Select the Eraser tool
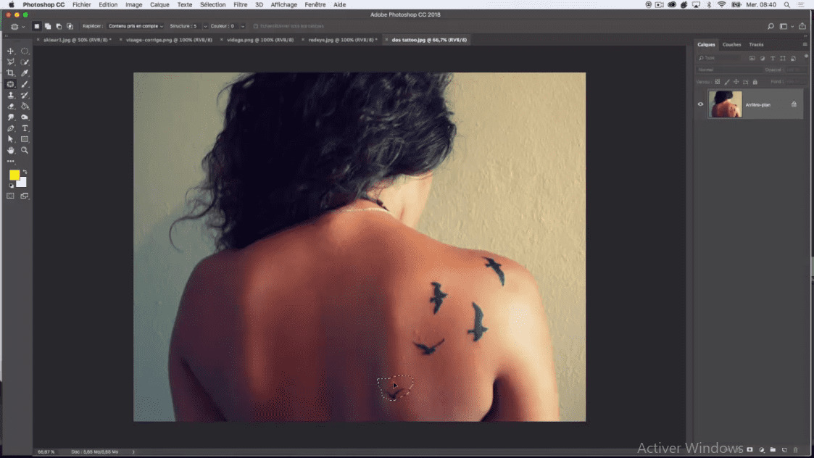This screenshot has height=458, width=814. [10, 107]
